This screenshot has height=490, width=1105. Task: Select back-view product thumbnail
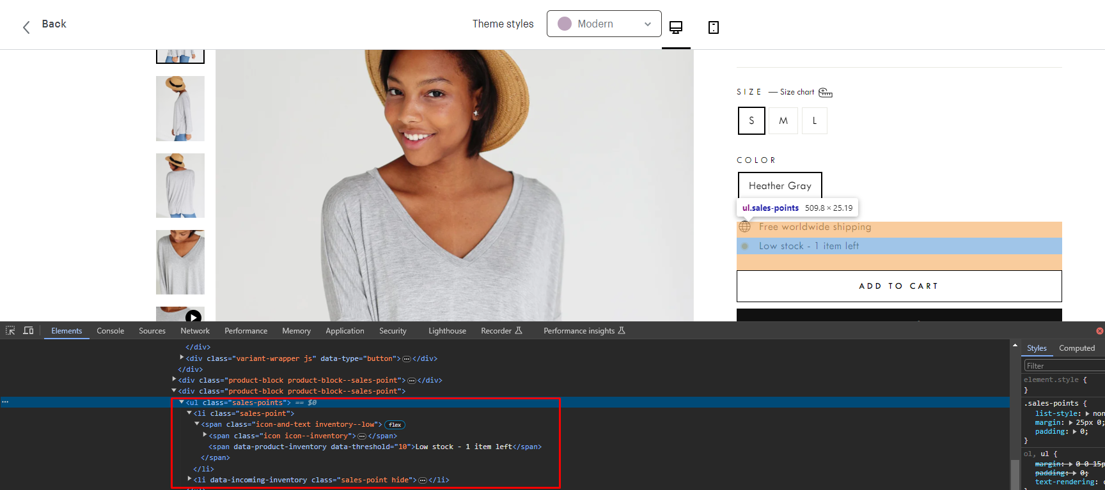(x=180, y=185)
